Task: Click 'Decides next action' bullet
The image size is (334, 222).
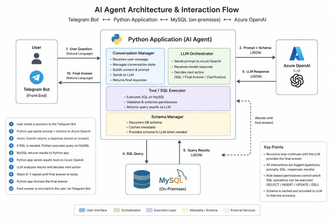Action: pos(189,72)
